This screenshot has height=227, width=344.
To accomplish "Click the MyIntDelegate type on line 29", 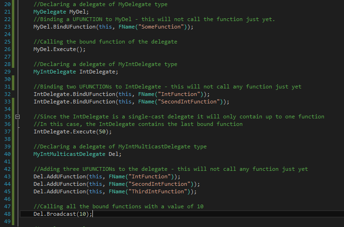I will (x=55, y=72).
